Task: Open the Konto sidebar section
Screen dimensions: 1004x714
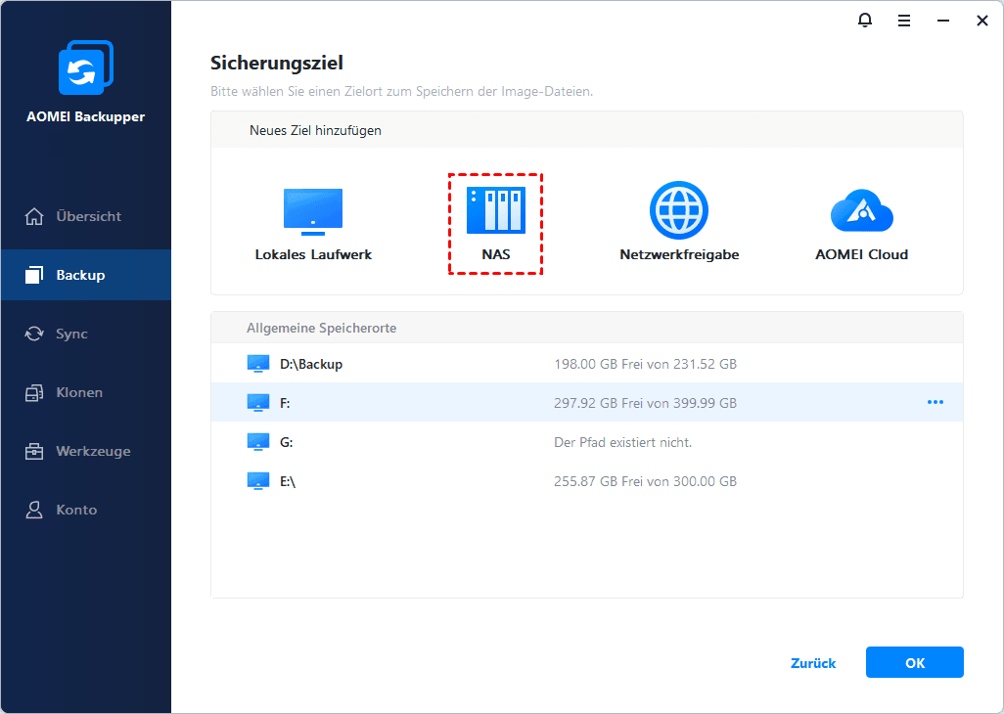Action: [86, 510]
